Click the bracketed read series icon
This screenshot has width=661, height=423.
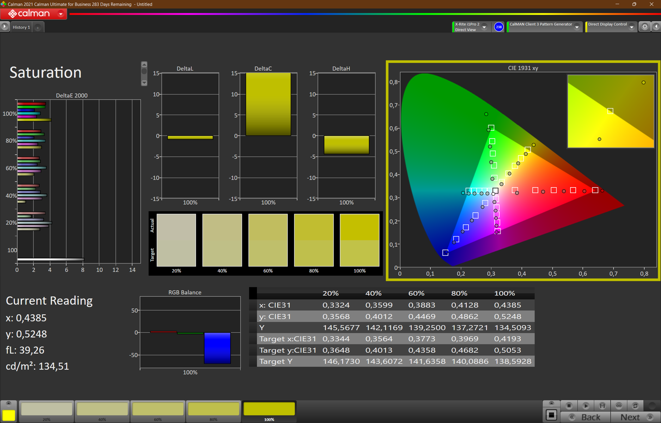(x=602, y=406)
